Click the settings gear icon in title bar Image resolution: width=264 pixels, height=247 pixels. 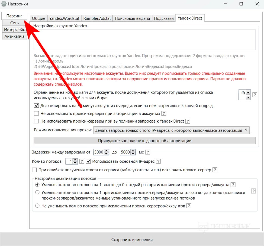(4, 4)
